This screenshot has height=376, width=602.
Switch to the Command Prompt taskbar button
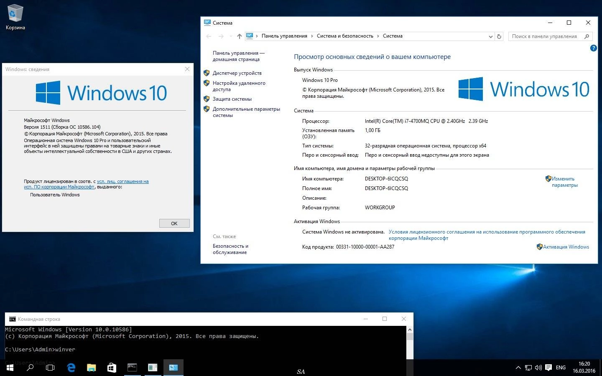tap(132, 368)
